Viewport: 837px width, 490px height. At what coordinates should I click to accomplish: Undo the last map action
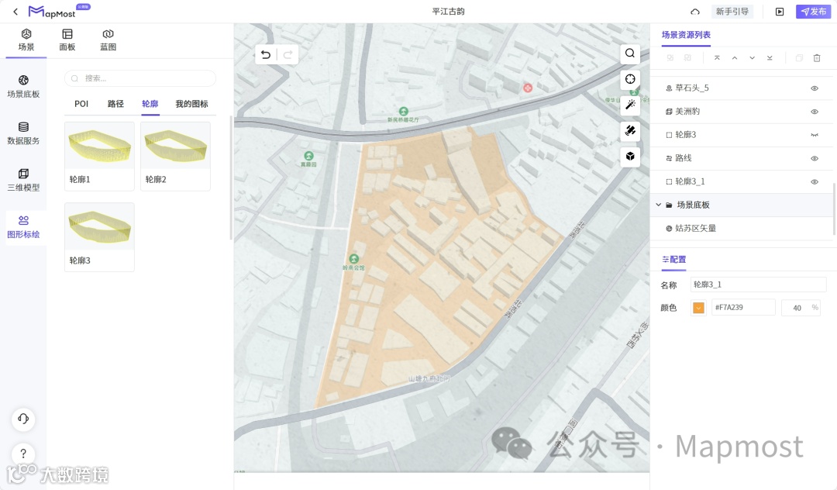[x=266, y=54]
